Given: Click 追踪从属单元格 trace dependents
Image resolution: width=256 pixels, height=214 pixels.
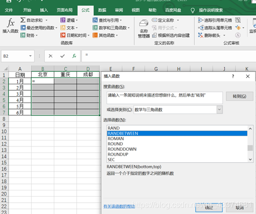Looking at the screenshot, I should [215, 28].
